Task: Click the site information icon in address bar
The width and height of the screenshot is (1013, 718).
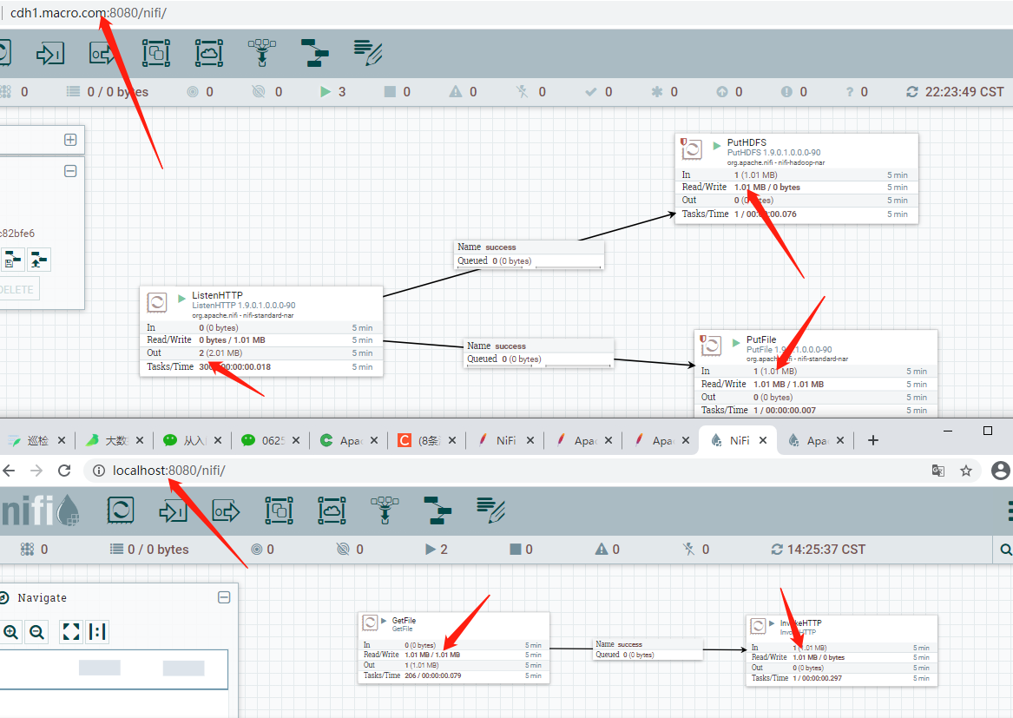Action: [x=99, y=471]
